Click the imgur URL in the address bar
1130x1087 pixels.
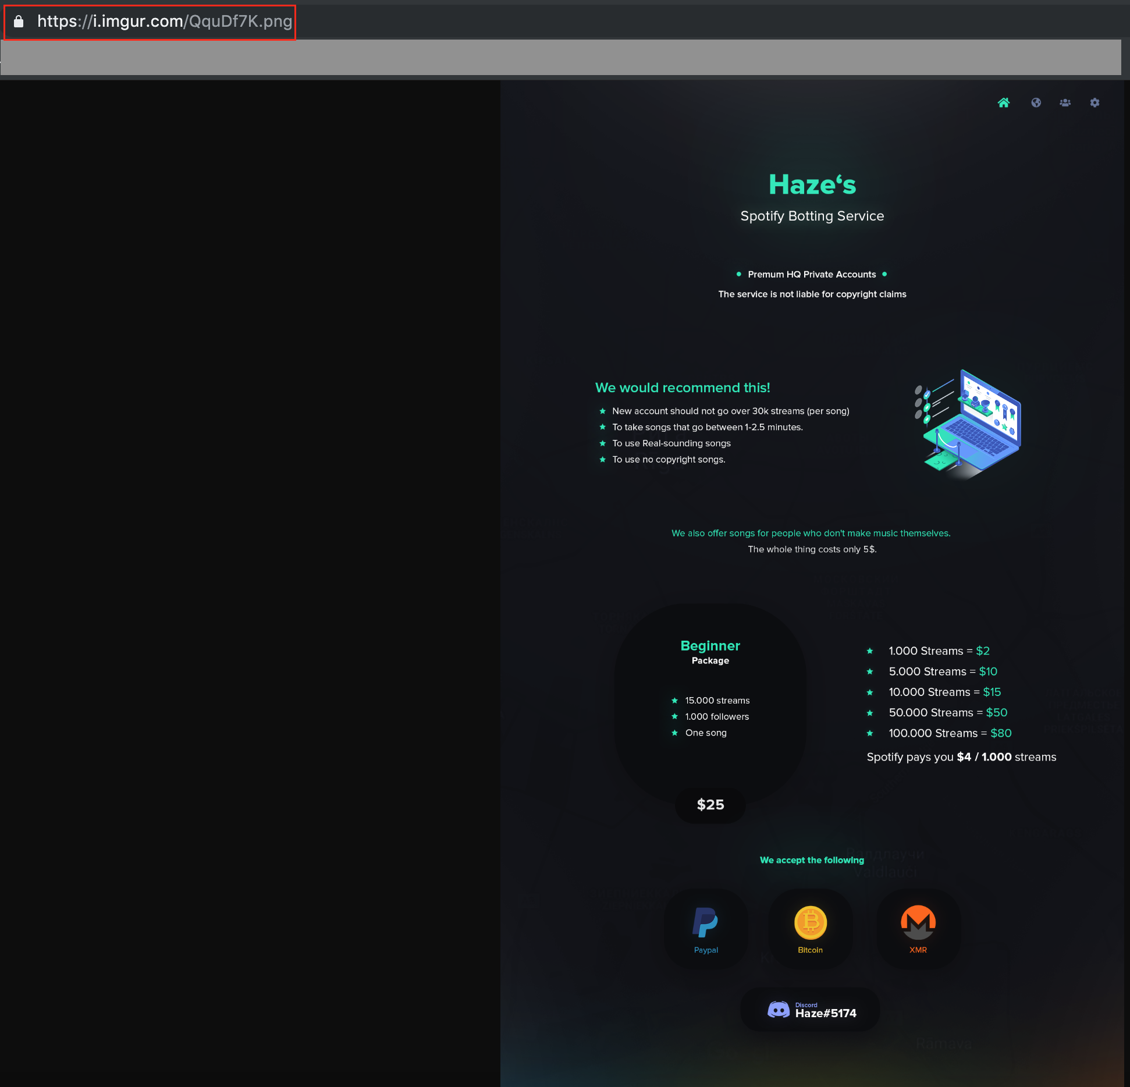tap(165, 22)
